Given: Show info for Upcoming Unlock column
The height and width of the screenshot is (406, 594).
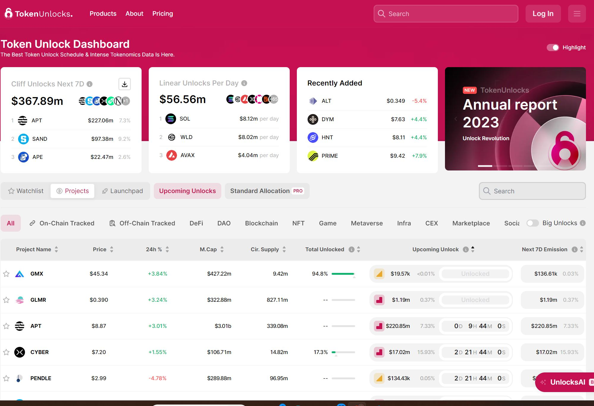Looking at the screenshot, I should tap(466, 249).
